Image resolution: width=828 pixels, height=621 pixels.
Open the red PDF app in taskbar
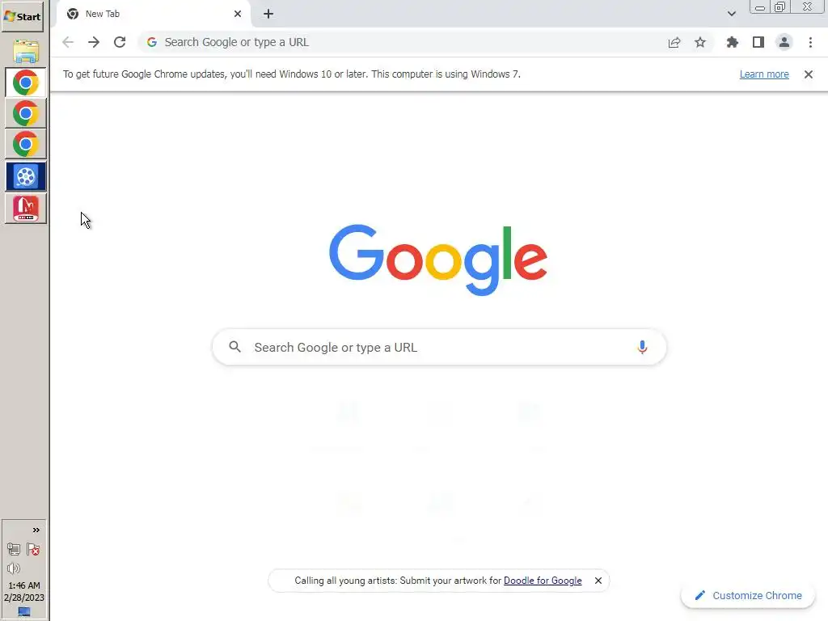point(25,209)
